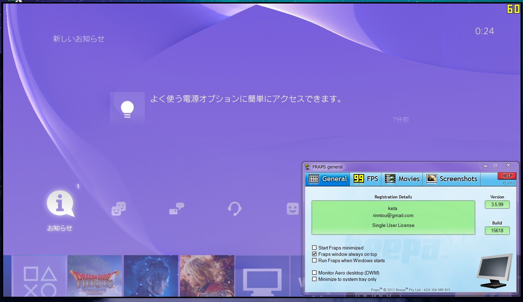Enable Start Fraps minimized checkbox
Image resolution: width=523 pixels, height=302 pixels.
(314, 248)
